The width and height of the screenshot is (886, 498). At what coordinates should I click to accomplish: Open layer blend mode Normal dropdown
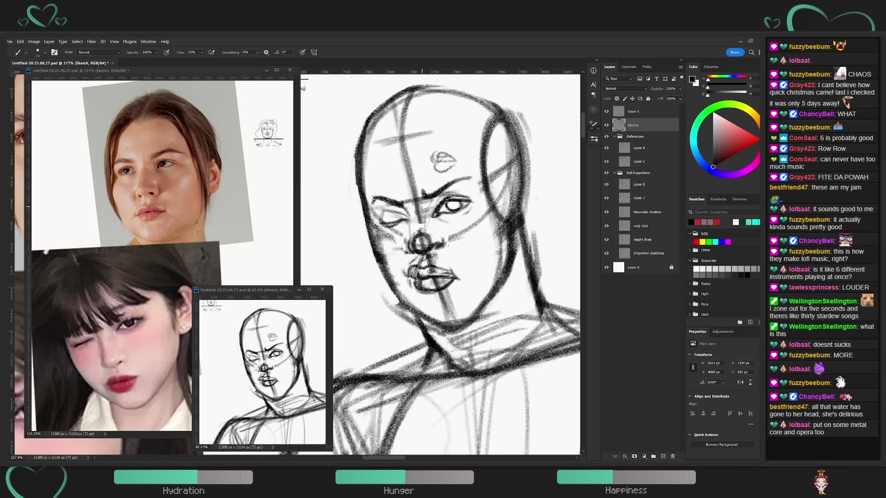626,89
